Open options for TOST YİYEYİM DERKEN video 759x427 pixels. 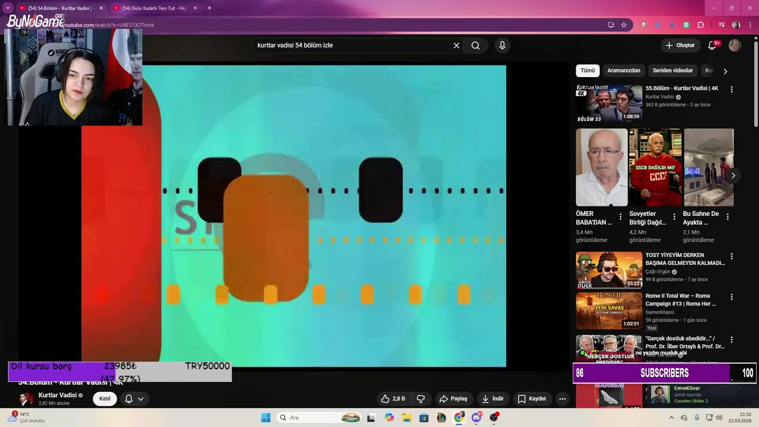[731, 256]
